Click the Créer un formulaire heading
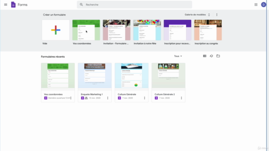Screen dimensions: 269x151 [54, 15]
